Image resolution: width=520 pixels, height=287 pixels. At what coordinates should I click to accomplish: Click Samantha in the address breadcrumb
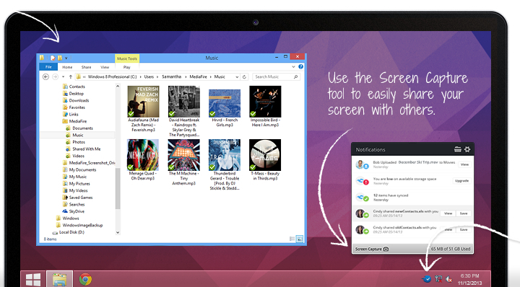tap(171, 77)
